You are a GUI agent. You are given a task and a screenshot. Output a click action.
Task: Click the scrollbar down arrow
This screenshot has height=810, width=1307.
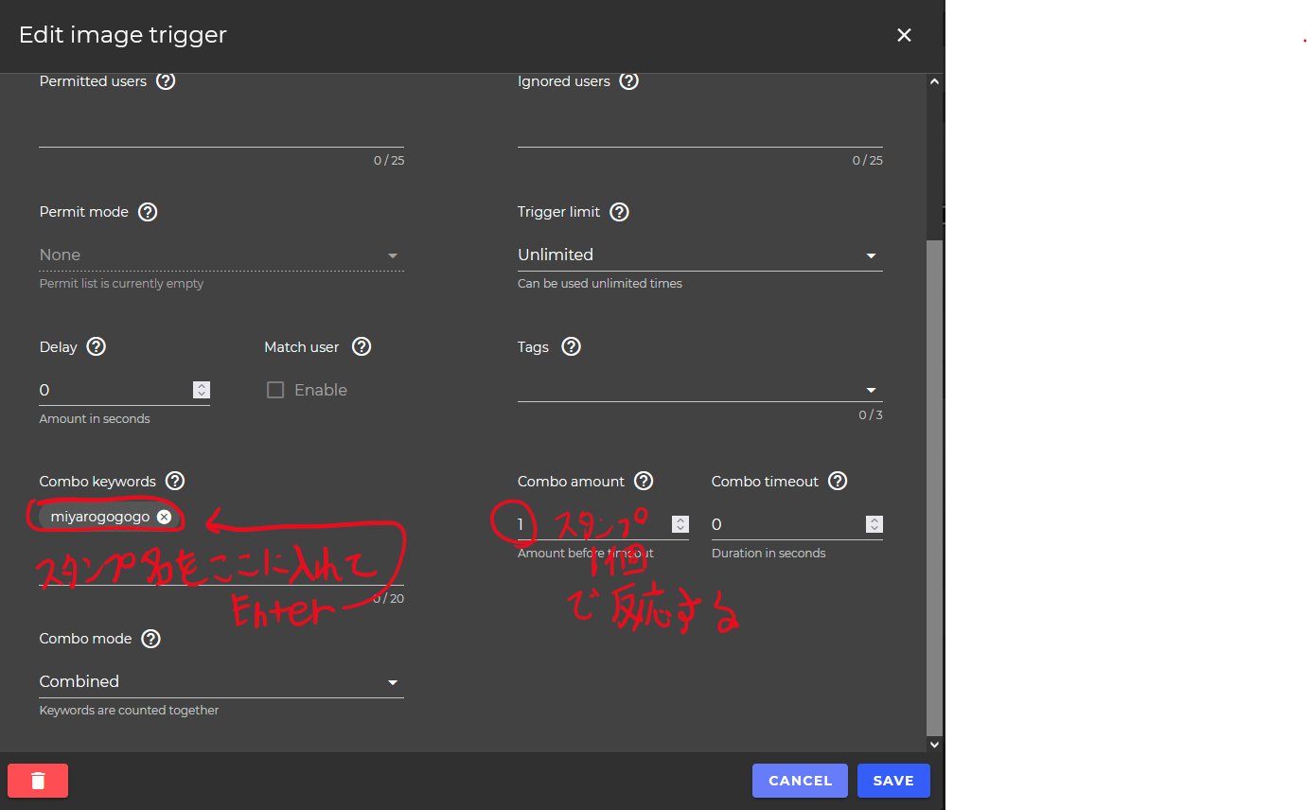click(x=934, y=745)
